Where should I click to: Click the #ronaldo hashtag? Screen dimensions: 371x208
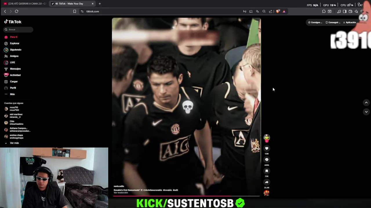(x=168, y=190)
